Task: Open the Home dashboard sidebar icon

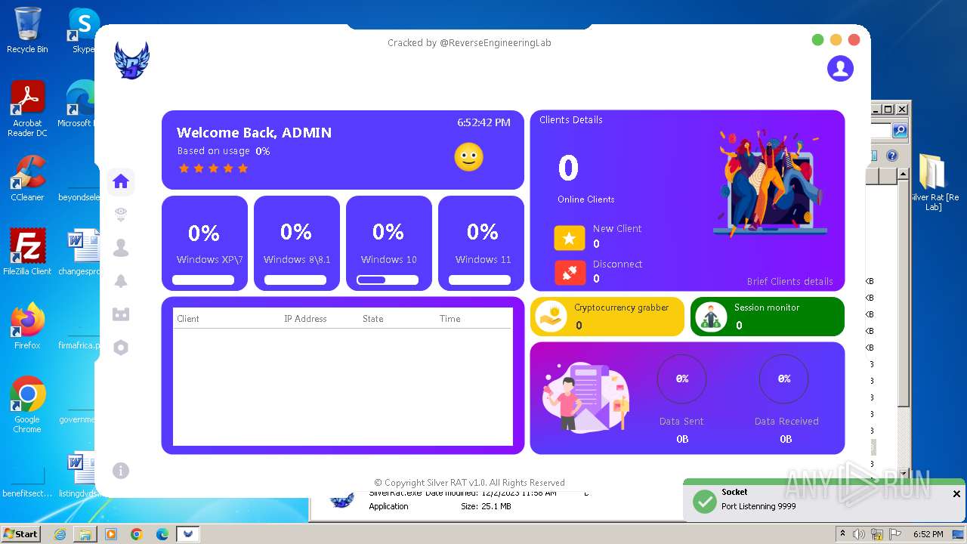Action: [121, 181]
